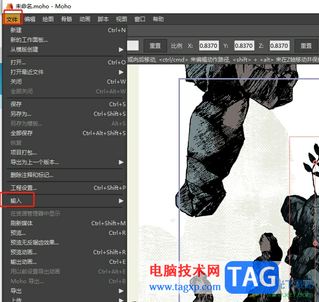This screenshot has height=302, width=319.
Task: Choose 刷新媒体 menu entry
Action: click(x=65, y=223)
